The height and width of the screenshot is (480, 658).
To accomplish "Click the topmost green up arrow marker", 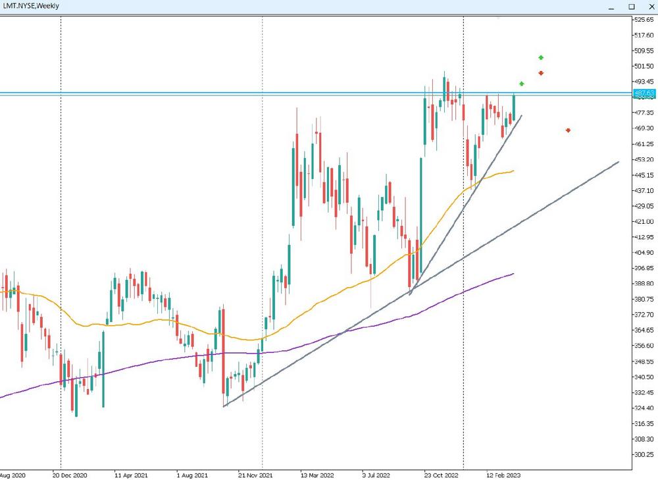I will (541, 58).
